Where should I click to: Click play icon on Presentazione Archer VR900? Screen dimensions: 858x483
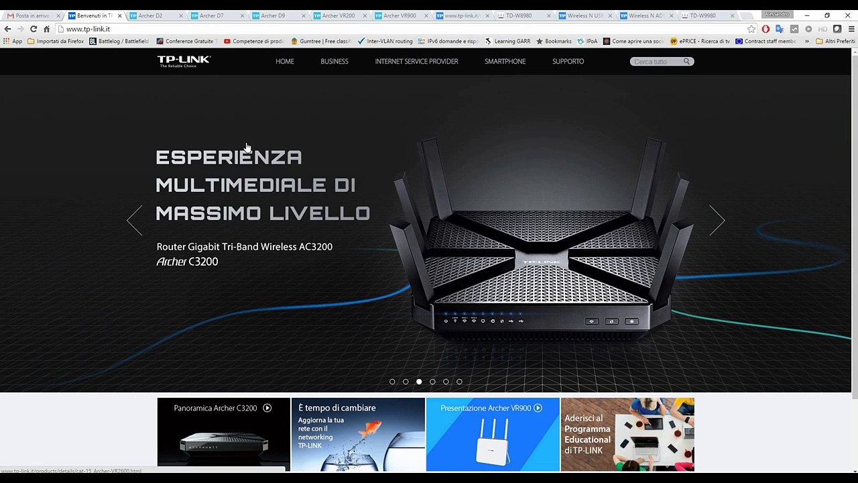(538, 408)
